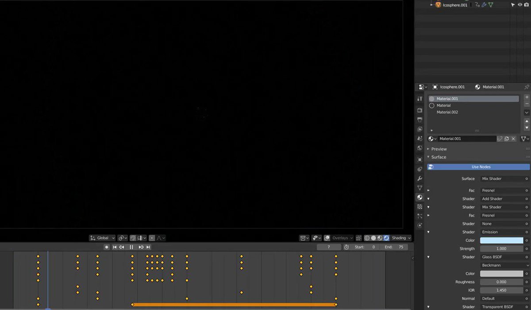
Task: Open the Scene properties tab
Action: pyautogui.click(x=420, y=139)
